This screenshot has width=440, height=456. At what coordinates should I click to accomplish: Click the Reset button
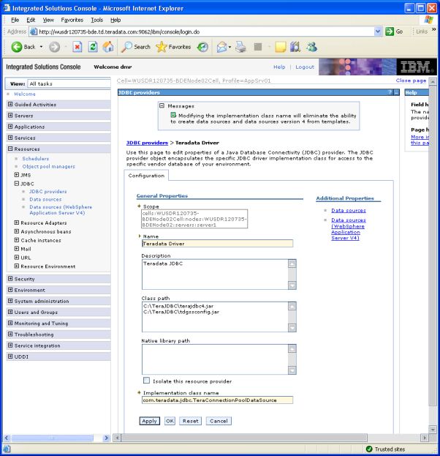tap(191, 421)
